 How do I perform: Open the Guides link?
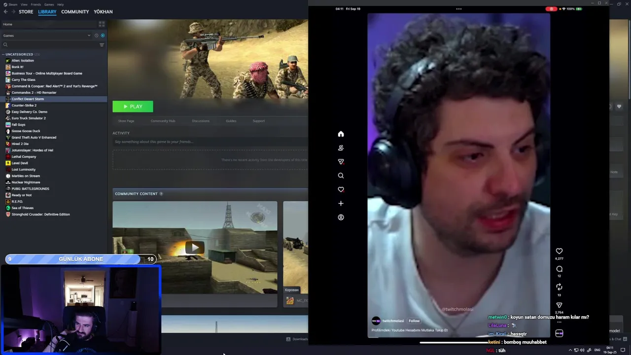point(231,121)
